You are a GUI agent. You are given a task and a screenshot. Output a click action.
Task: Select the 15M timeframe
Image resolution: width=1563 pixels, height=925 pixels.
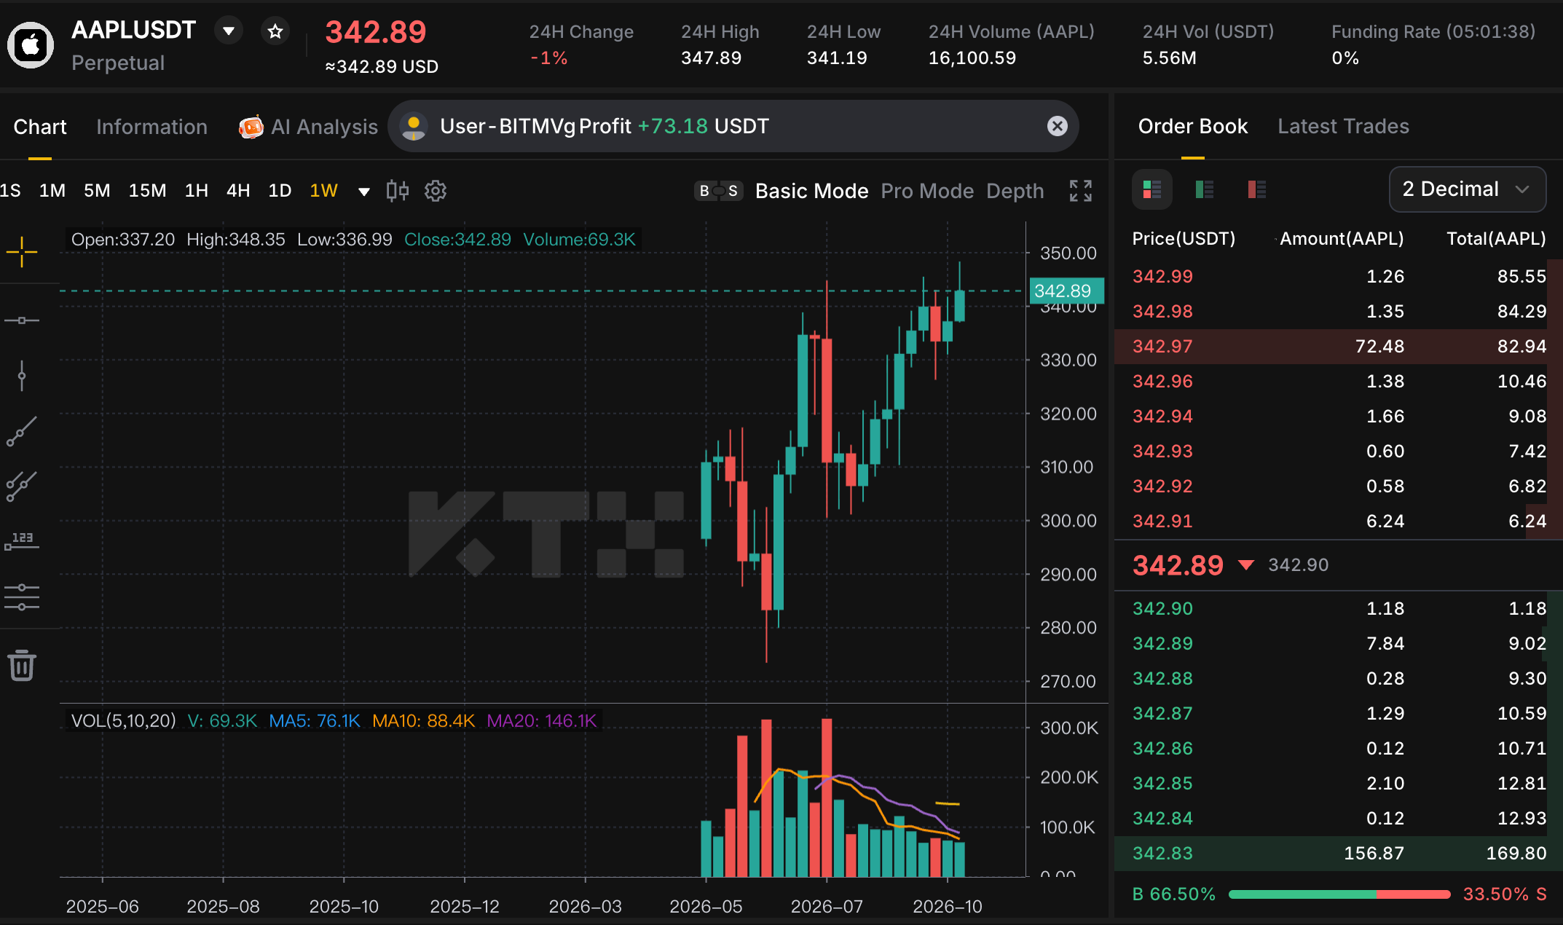147,191
